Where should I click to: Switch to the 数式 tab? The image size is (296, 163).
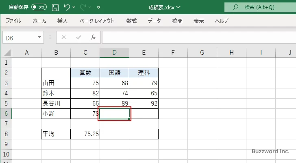pyautogui.click(x=132, y=21)
